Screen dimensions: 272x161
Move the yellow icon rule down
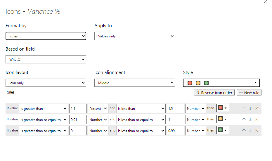250,120
